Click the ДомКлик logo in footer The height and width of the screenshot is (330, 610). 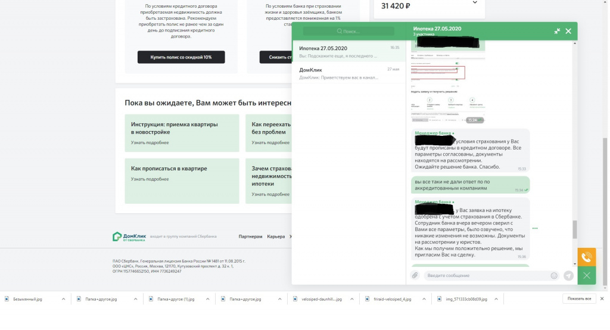pos(129,236)
